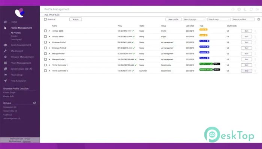Check the Employee Profile 2 checkbox
Image resolution: width=262 pixels, height=149 pixels.
pos(45,48)
